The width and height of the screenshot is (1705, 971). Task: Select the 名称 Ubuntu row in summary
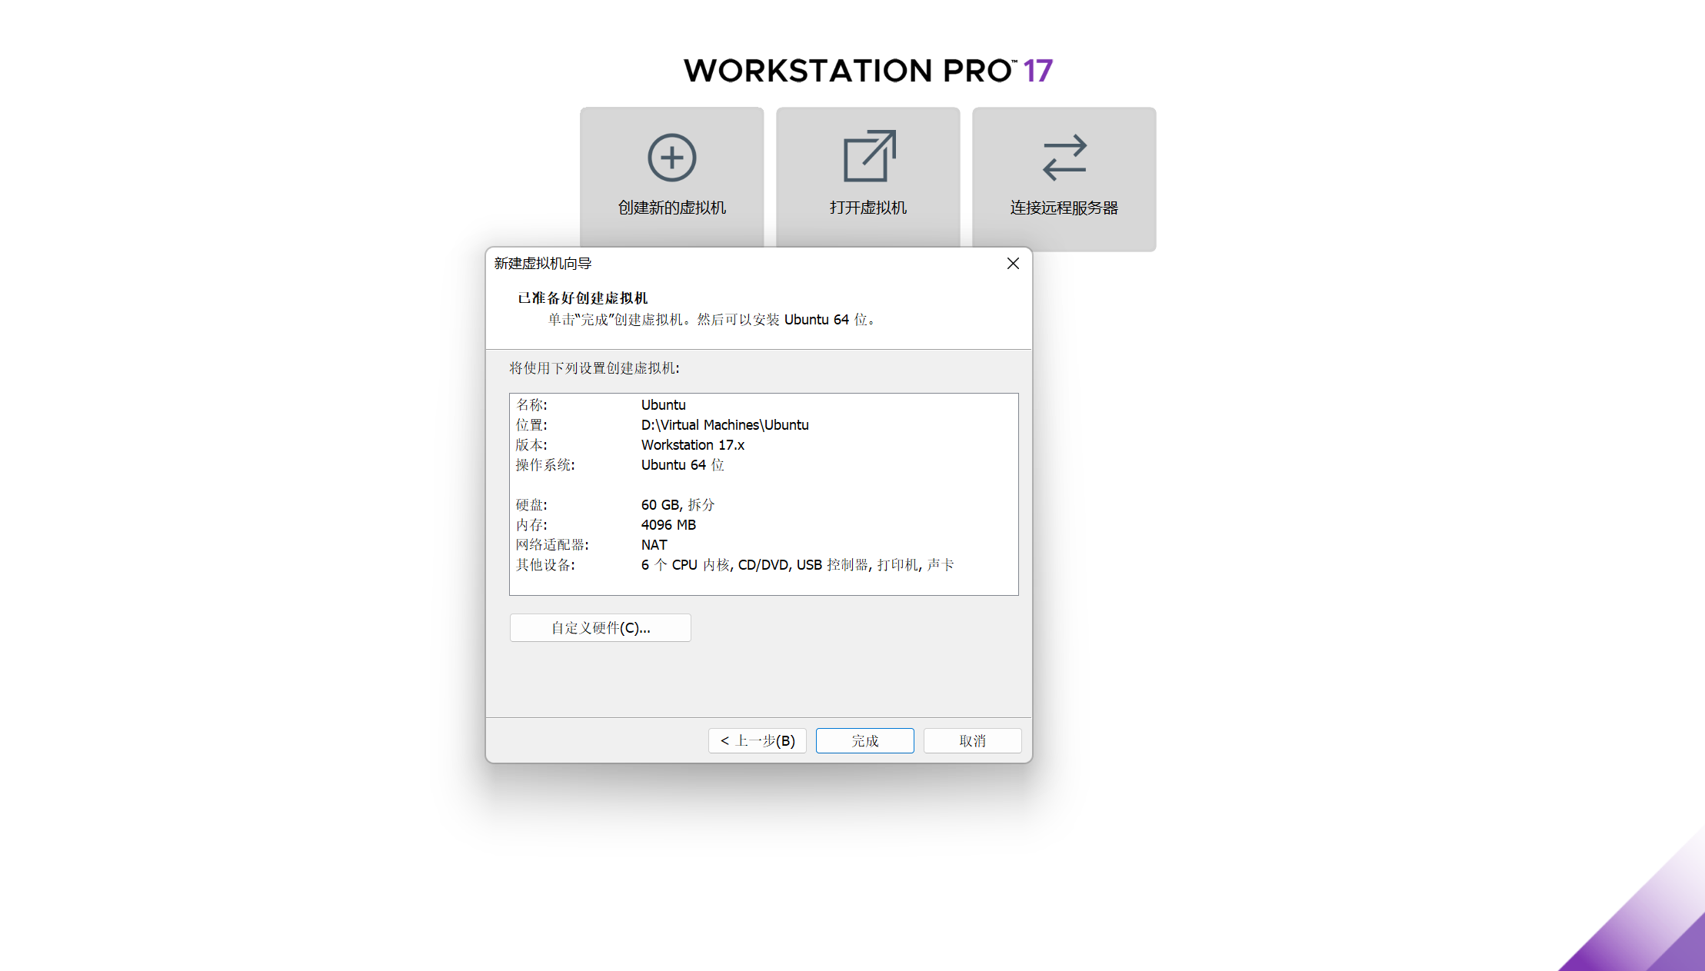click(663, 405)
